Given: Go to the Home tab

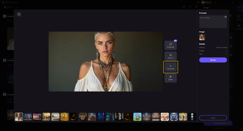Looking at the screenshot, I should tap(8, 7).
